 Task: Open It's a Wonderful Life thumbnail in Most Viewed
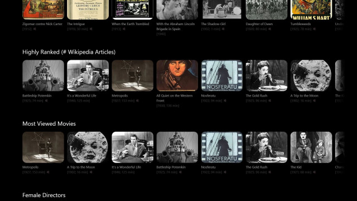click(x=133, y=147)
